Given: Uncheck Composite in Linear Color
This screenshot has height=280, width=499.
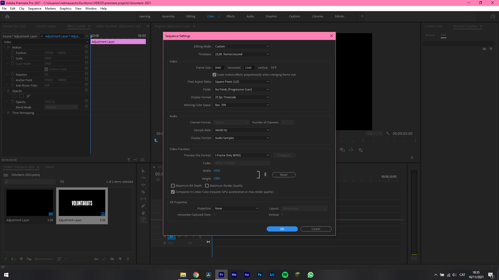Looking at the screenshot, I should point(173,192).
